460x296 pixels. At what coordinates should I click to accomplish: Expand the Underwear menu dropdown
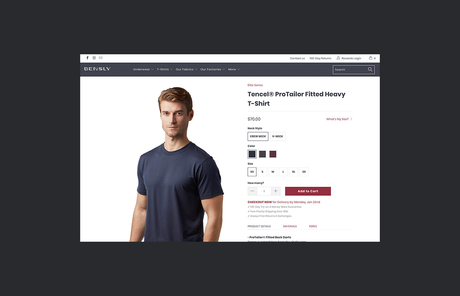[x=143, y=69]
